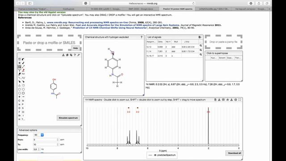Open the www.nmrdb.org Resurrecting and processing link
The image size is (286, 161).
tap(88, 22)
